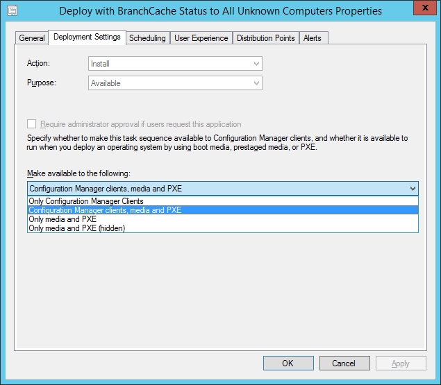Click the OK button
Screen dimensions: 441x385
288,363
